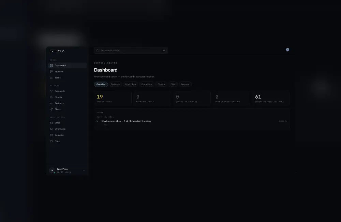Image resolution: width=341 pixels, height=222 pixels.
Task: Switch to the CRM tab
Action: coord(173,84)
